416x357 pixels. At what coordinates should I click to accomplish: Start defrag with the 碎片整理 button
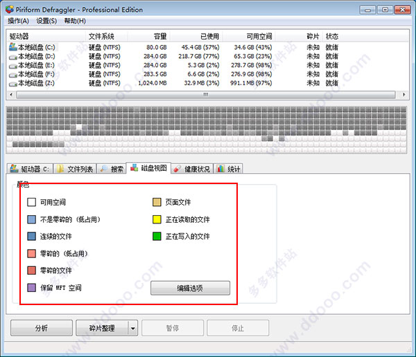click(x=102, y=328)
